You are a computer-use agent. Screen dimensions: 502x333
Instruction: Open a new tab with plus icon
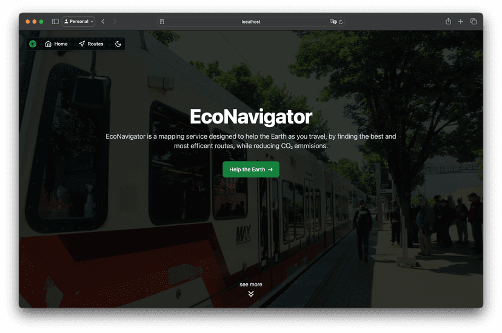pos(460,21)
